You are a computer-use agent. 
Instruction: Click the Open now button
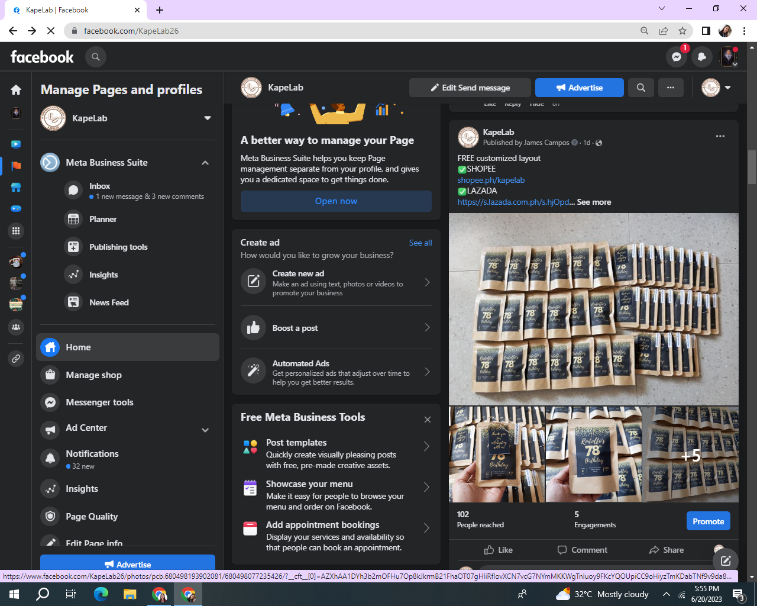[x=336, y=201]
